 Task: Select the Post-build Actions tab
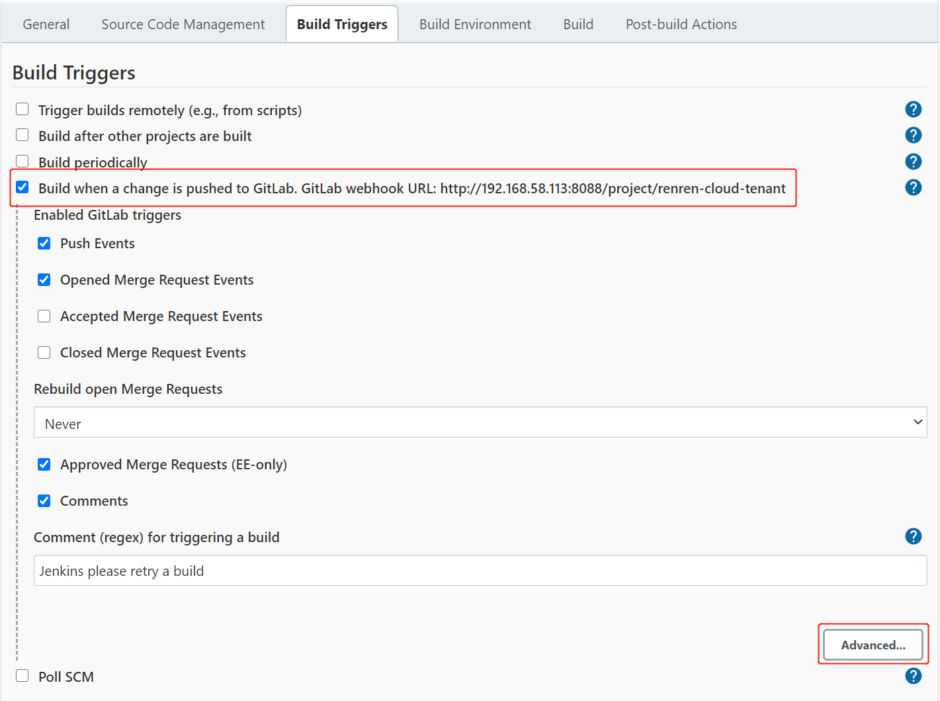(681, 24)
